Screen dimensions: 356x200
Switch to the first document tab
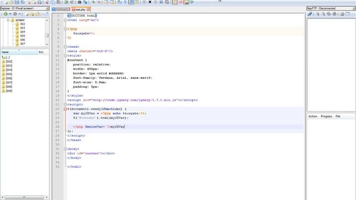(x=61, y=9)
